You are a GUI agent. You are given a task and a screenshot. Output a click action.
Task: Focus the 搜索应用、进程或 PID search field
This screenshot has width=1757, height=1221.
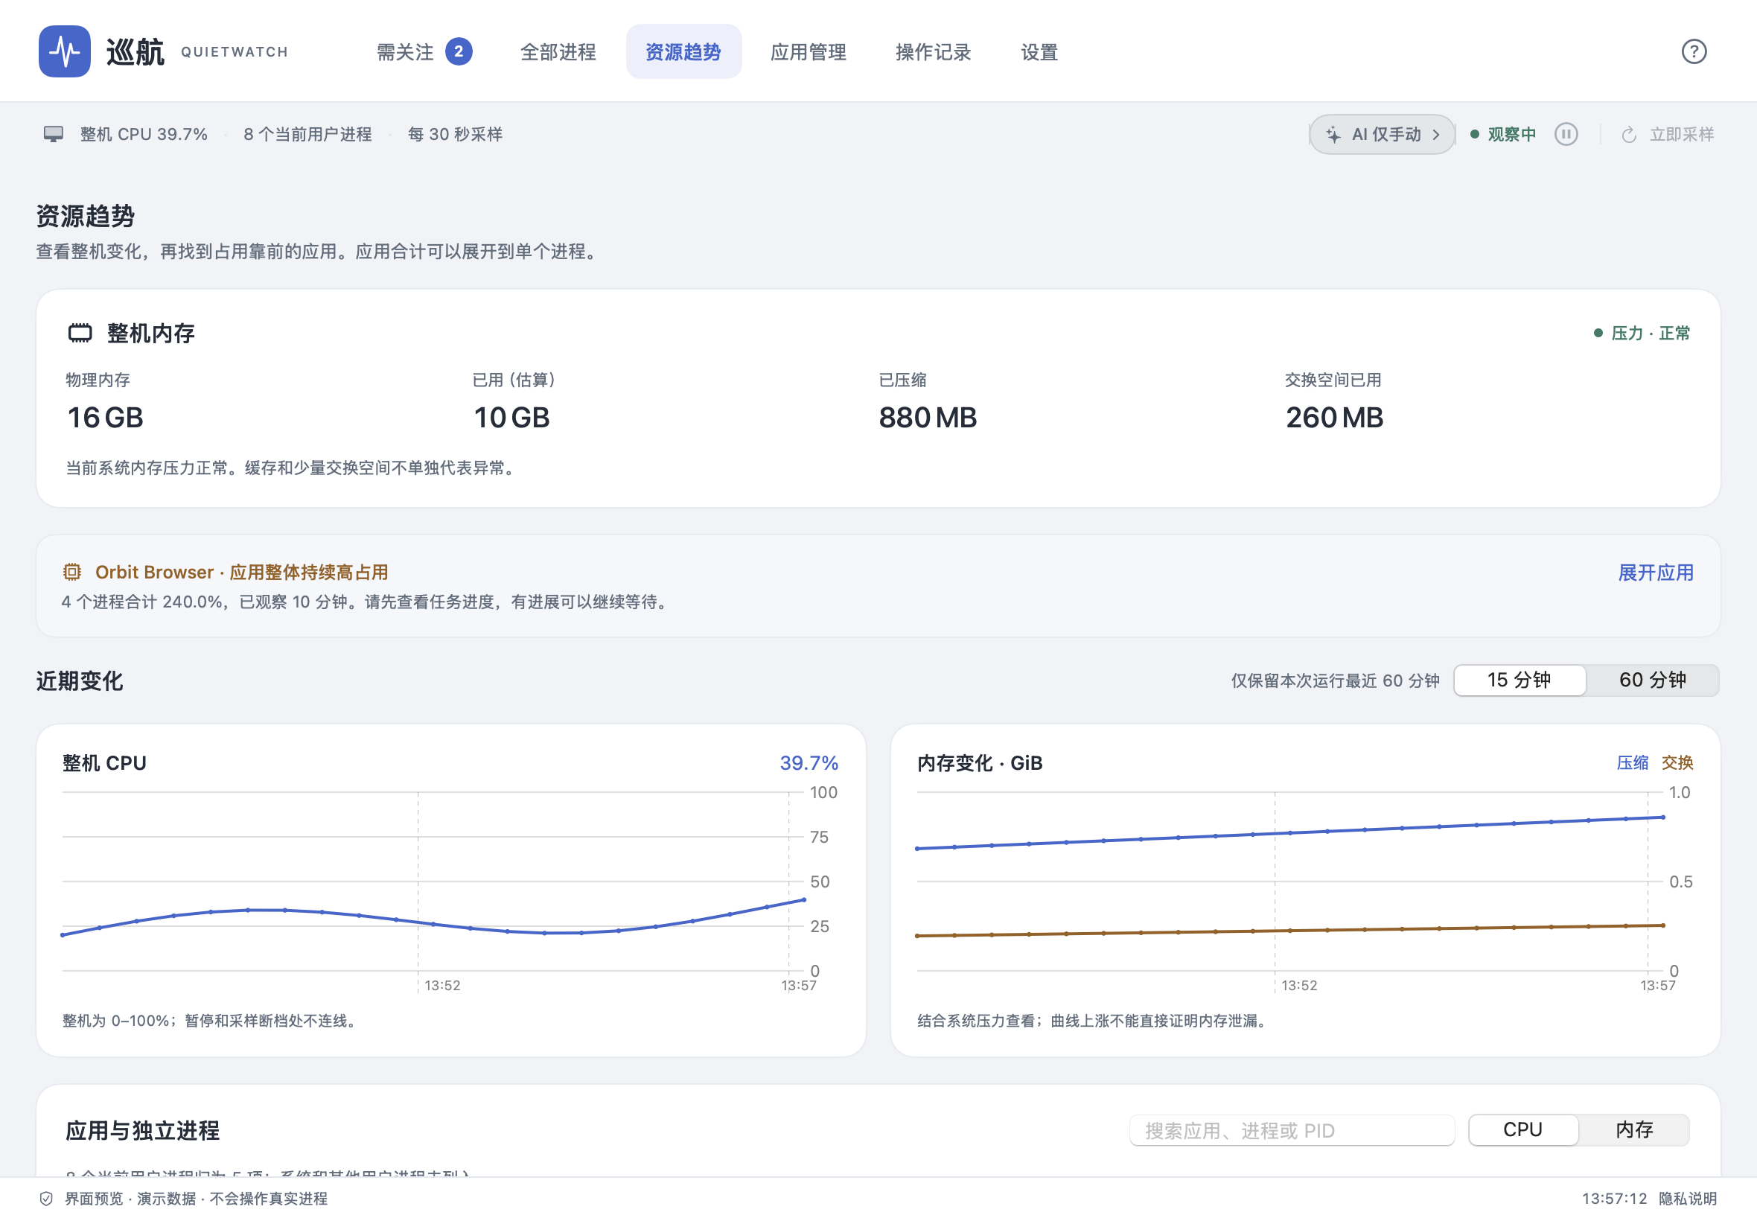(x=1291, y=1130)
